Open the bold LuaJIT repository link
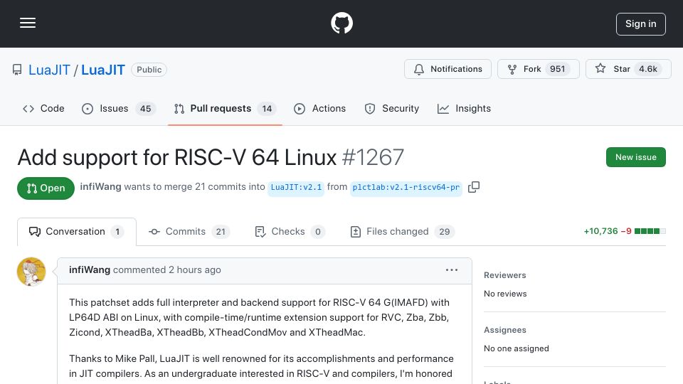The image size is (683, 384). click(102, 70)
